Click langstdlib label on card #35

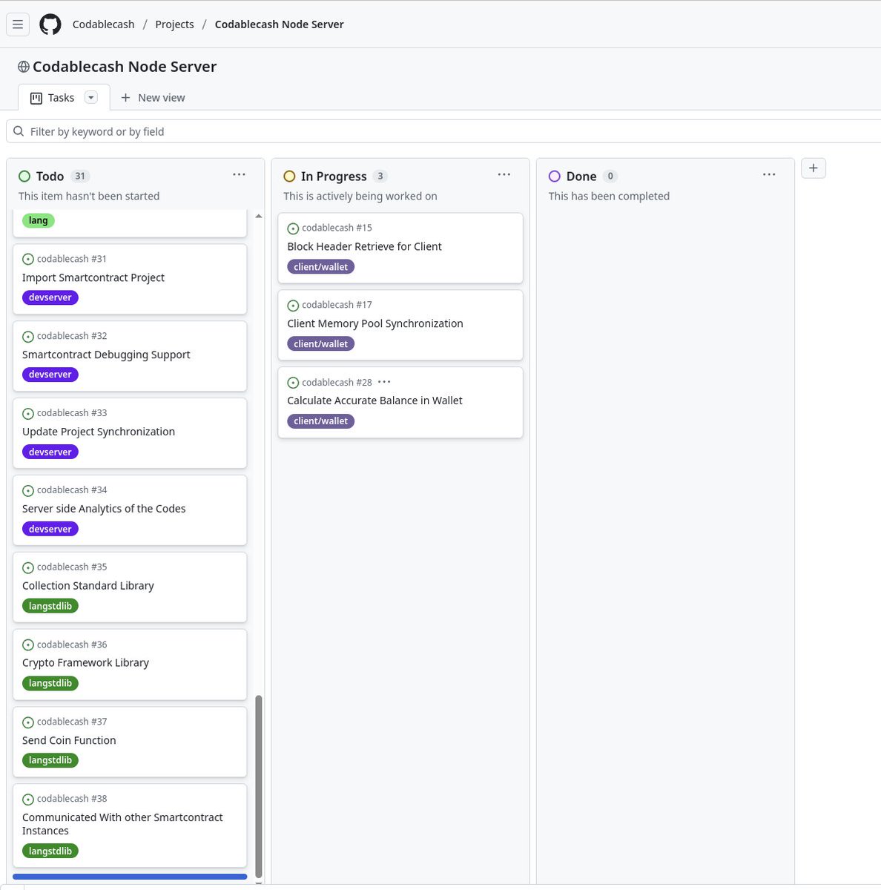click(50, 606)
